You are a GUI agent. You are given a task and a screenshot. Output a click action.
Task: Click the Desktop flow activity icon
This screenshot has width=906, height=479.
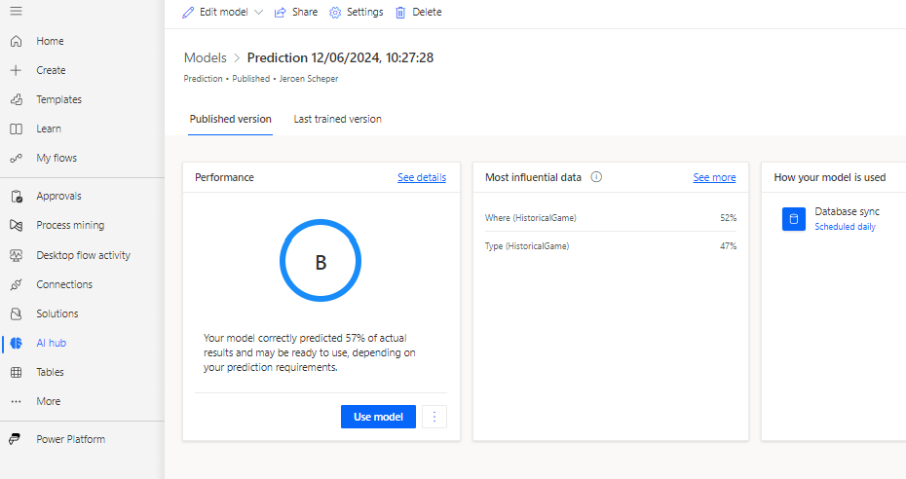17,255
